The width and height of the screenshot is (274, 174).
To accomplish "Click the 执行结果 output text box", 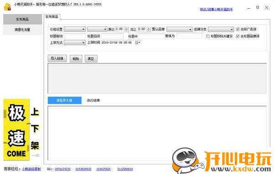I will pyautogui.click(x=157, y=133).
